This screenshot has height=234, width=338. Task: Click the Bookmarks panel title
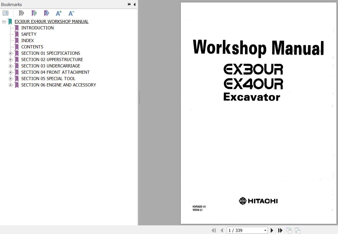(x=12, y=5)
